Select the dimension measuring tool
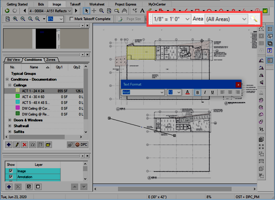This screenshot has height=200, width=275. point(135,11)
